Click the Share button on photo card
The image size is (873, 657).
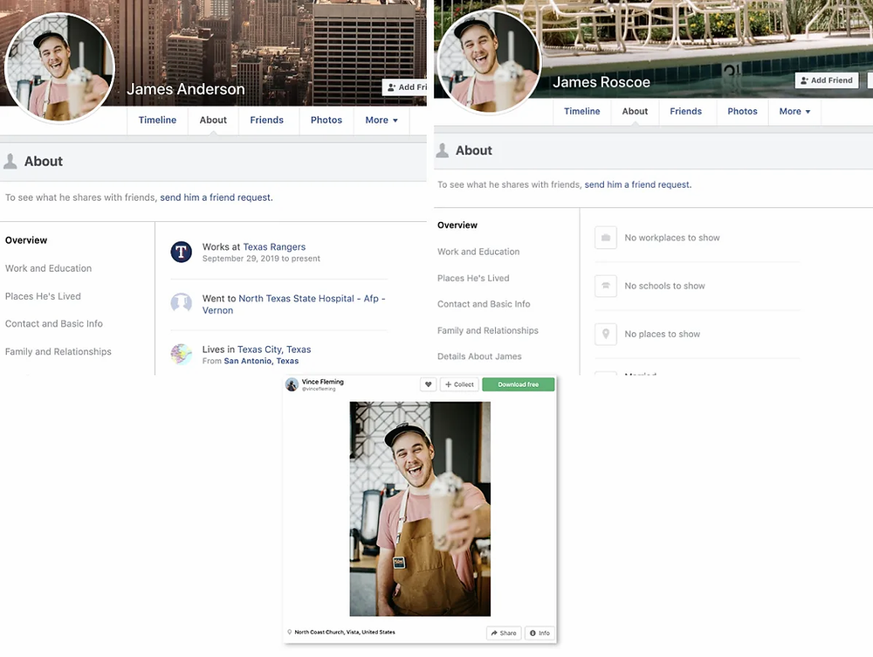504,633
